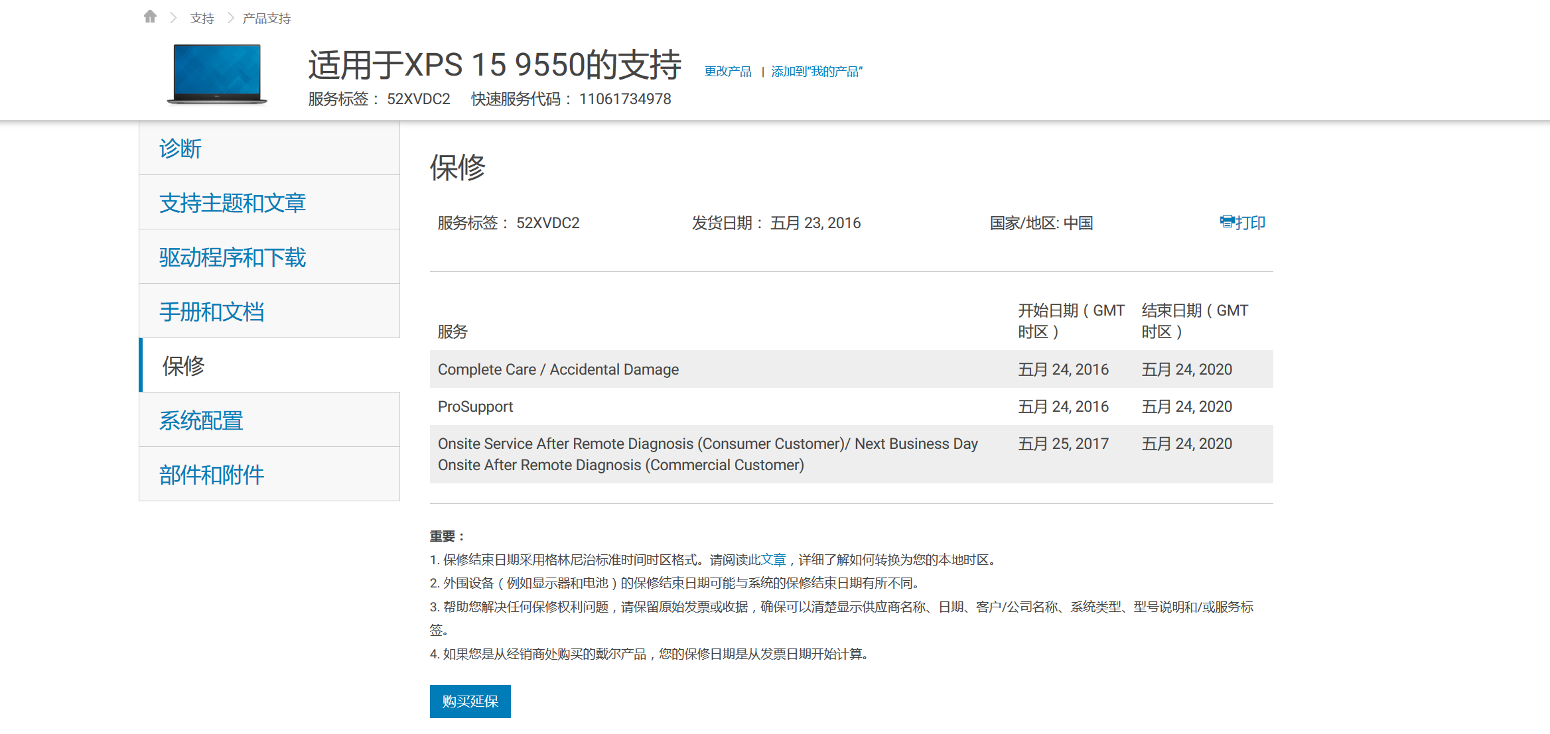Go to 驱动程序和下载 section

tap(232, 257)
